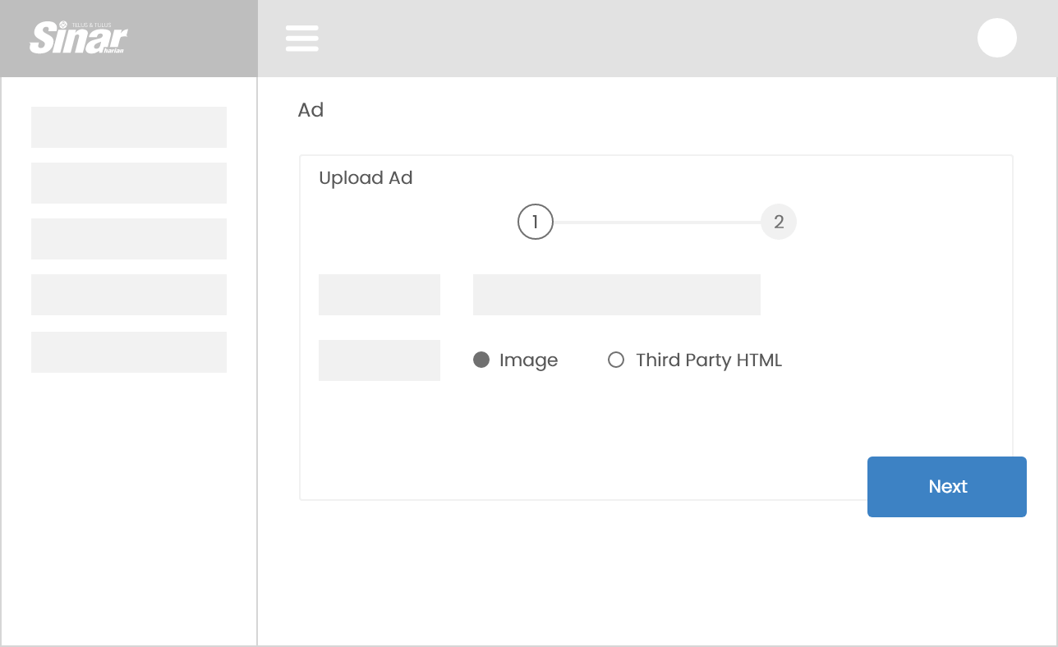Click the label placeholder beside the input field
Viewport: 1058px width, 647px height.
pyautogui.click(x=379, y=295)
